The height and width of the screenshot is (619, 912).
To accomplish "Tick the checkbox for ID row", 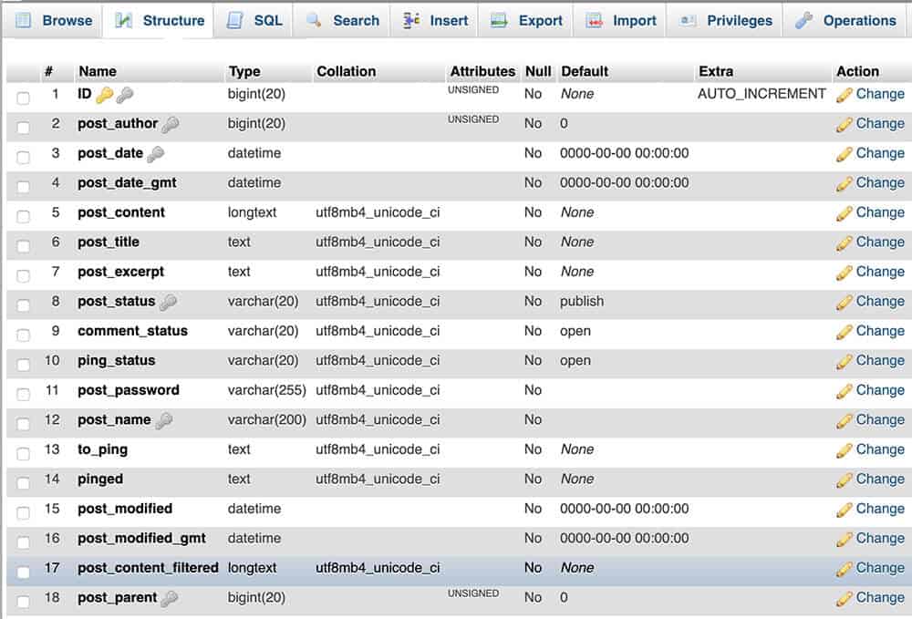I will 24,98.
